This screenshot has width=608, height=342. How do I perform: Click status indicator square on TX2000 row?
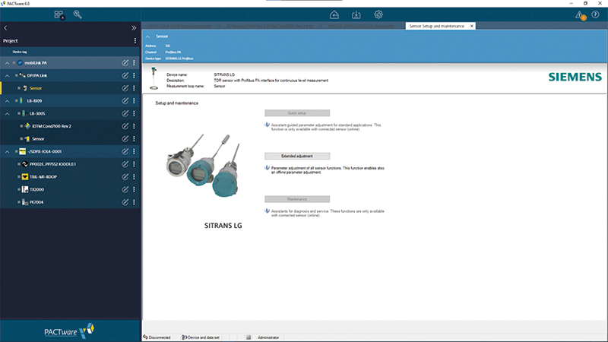[18, 189]
